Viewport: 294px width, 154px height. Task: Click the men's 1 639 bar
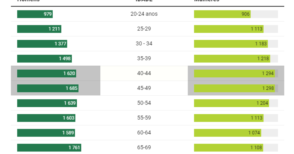[x=47, y=103]
